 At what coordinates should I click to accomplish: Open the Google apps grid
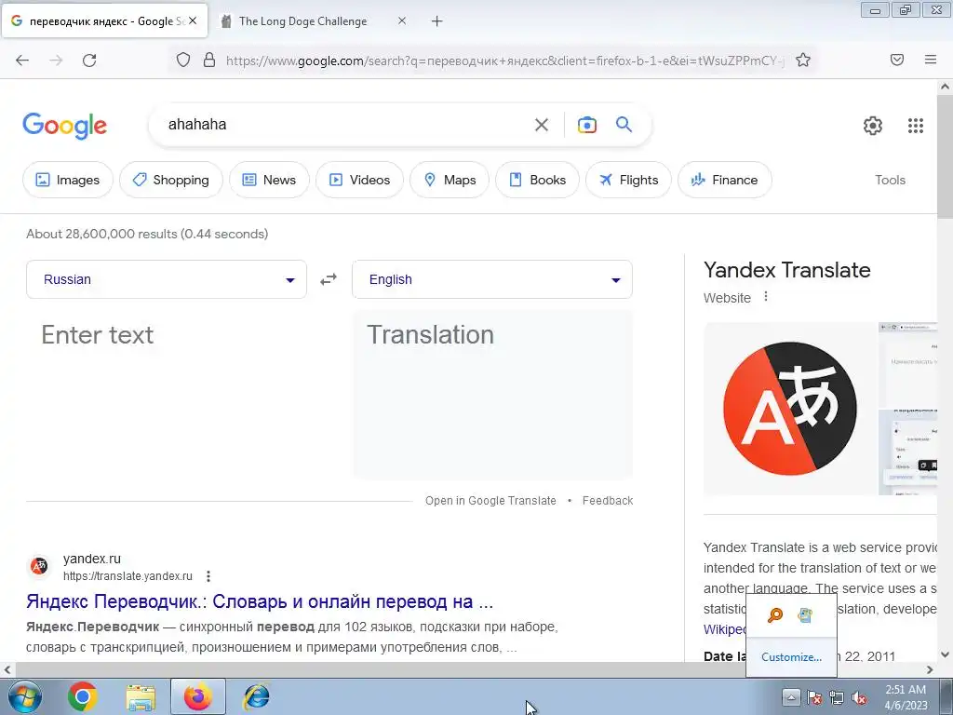coord(916,126)
